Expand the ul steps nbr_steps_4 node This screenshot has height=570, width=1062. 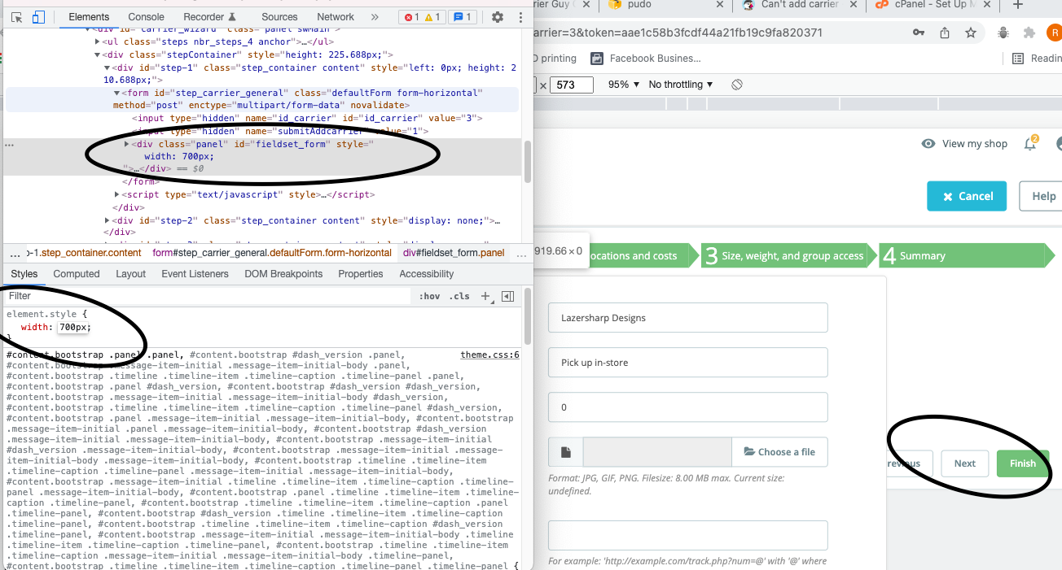coord(98,42)
